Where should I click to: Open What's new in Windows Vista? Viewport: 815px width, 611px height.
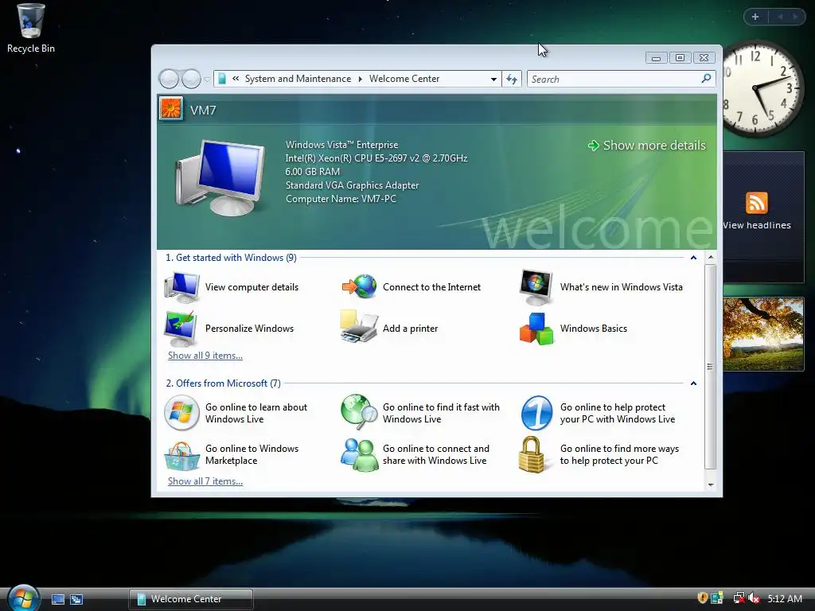(x=601, y=286)
